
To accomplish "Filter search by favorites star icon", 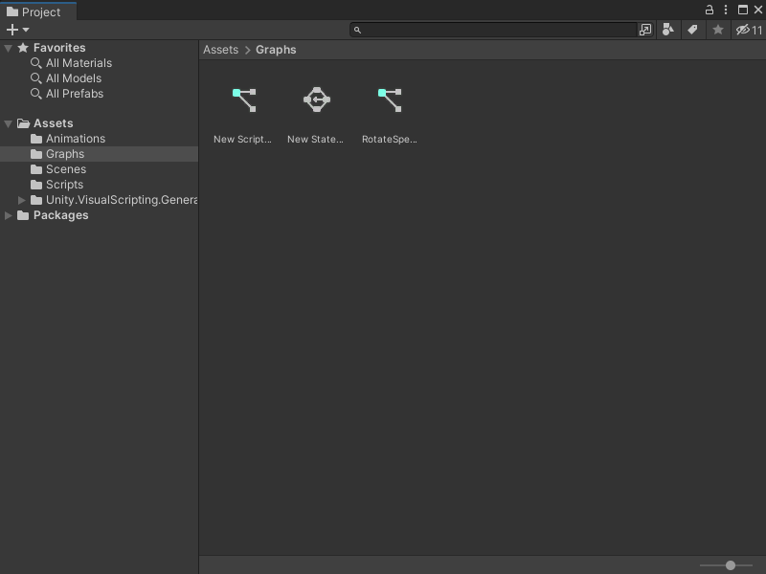I will (718, 30).
